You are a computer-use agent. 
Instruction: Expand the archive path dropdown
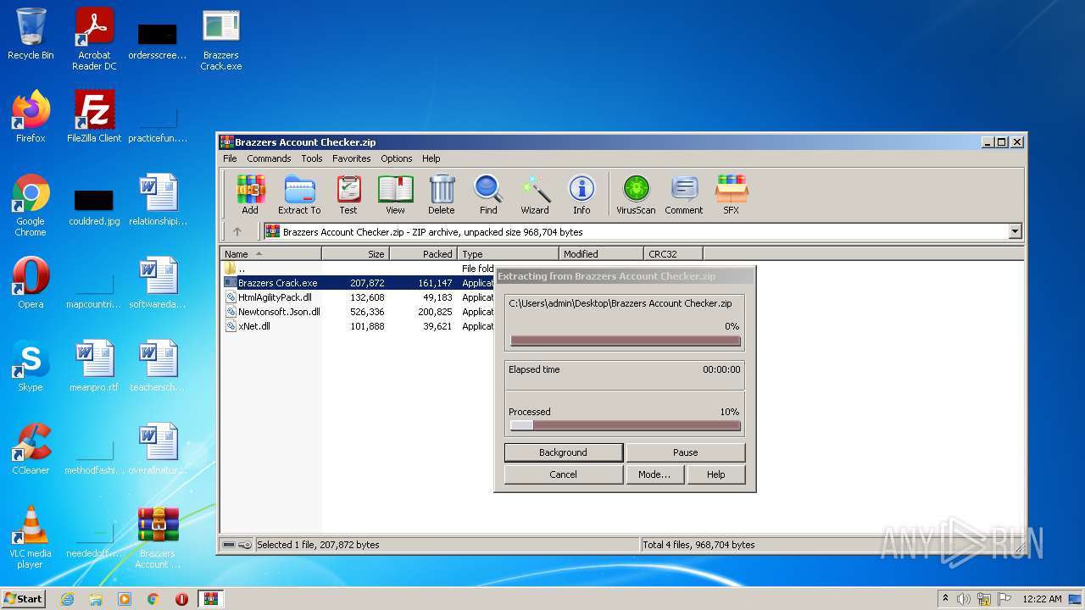1015,231
